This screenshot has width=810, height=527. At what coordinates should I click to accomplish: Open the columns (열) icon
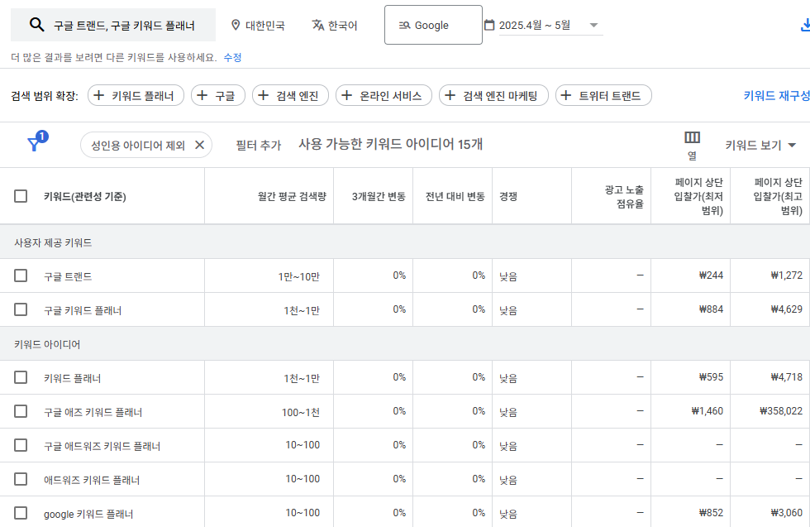693,137
